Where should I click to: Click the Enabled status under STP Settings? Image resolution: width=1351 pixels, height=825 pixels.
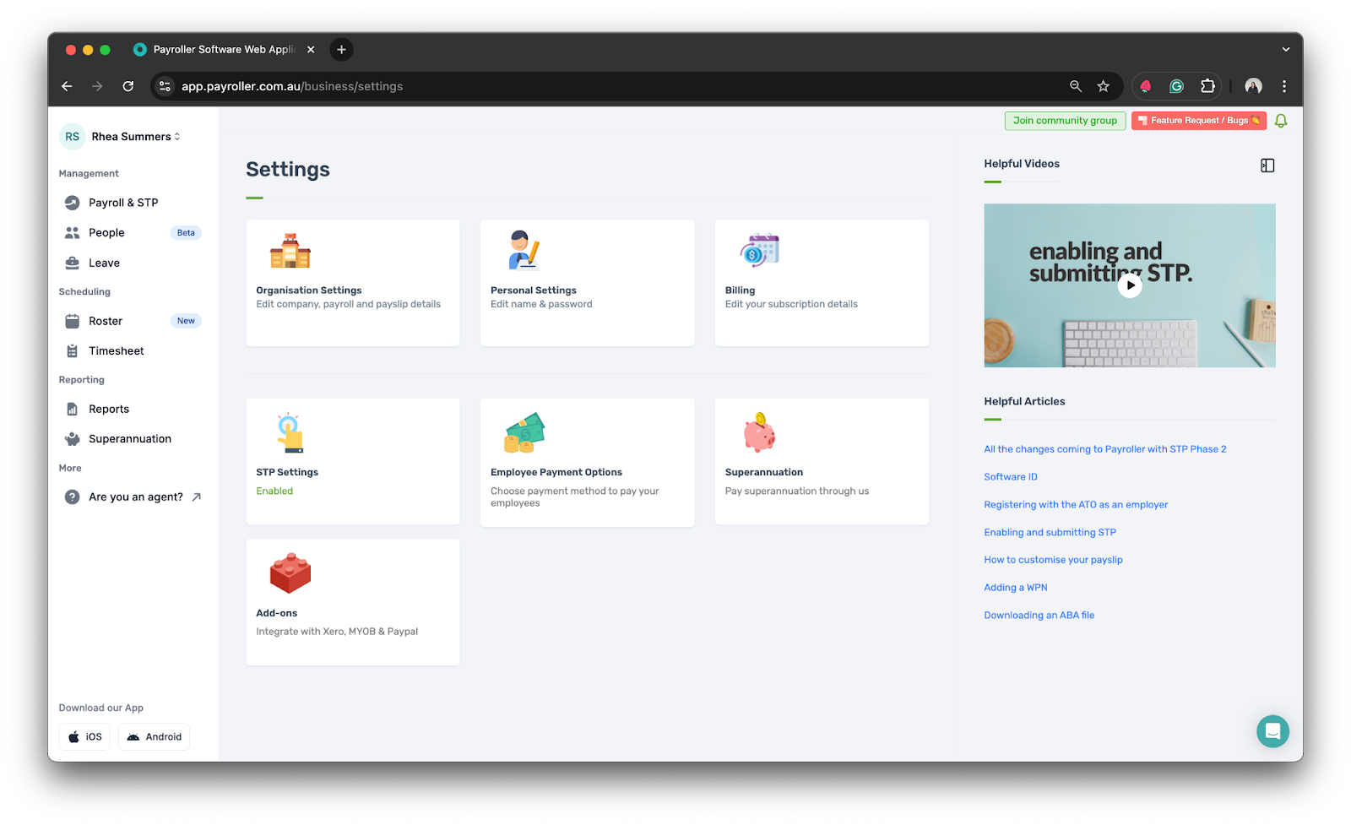(274, 491)
